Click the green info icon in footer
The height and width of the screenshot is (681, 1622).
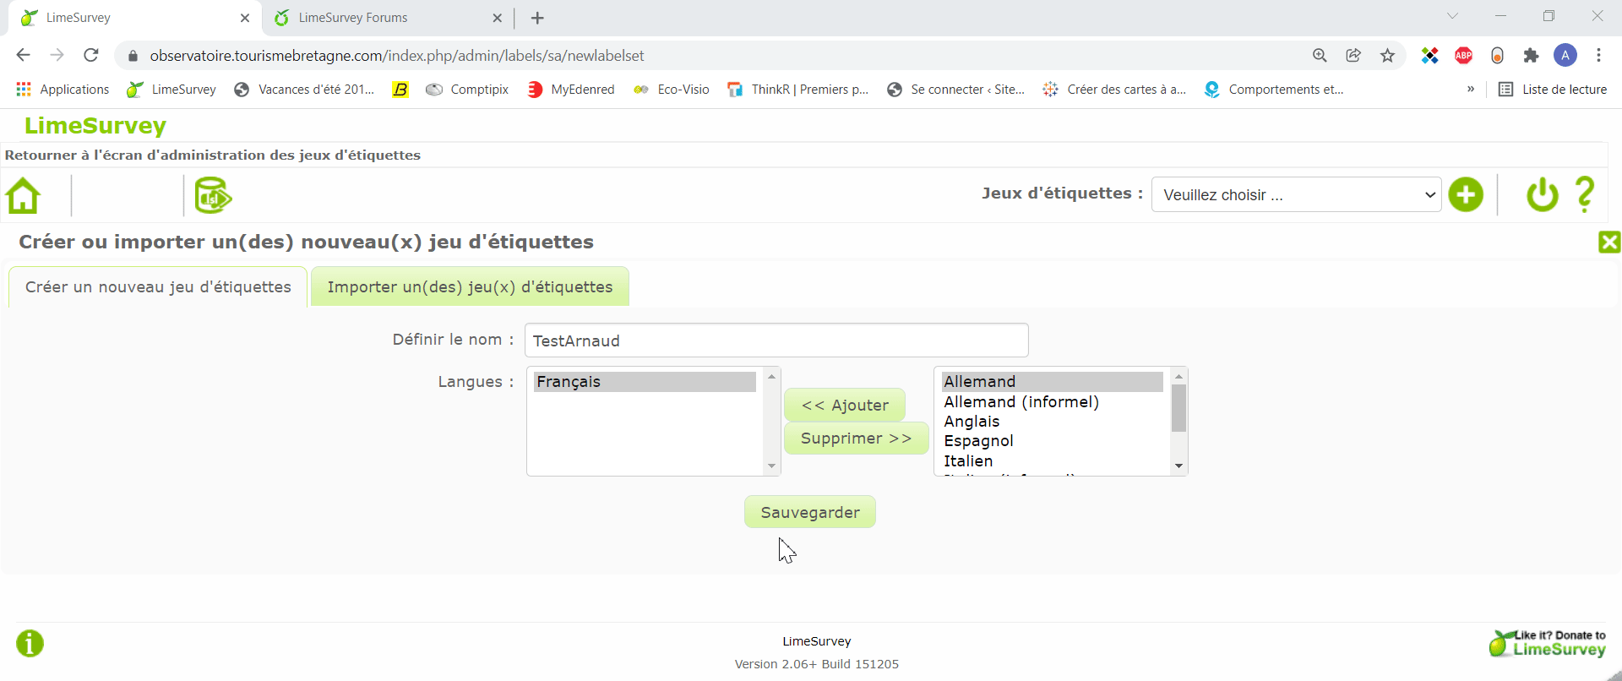point(30,644)
